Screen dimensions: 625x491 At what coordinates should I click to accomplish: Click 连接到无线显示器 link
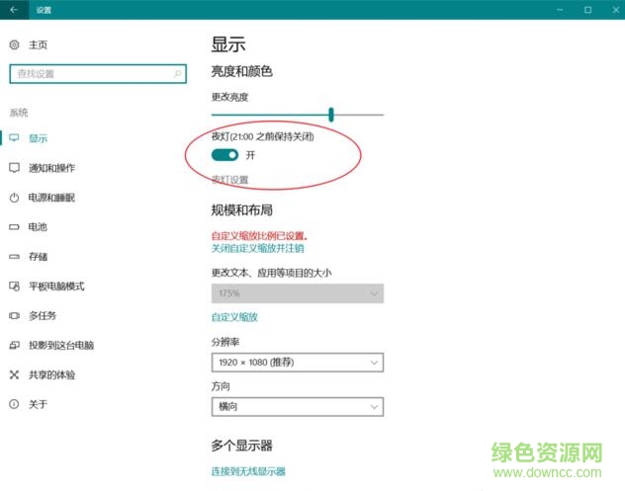(x=248, y=471)
